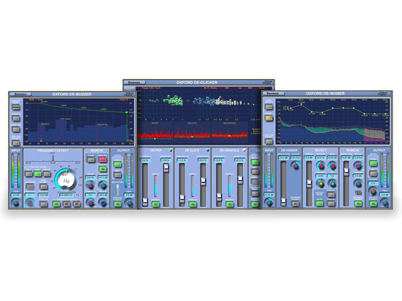Toggle the grey DeHisser Enable button
The width and height of the screenshot is (402, 301).
pos(295,204)
